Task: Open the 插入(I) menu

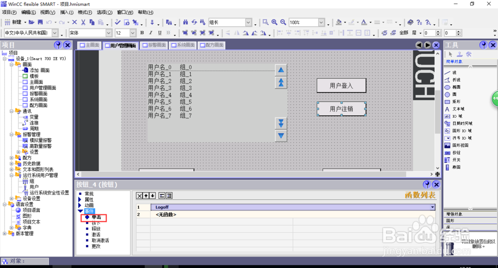Action: click(67, 12)
